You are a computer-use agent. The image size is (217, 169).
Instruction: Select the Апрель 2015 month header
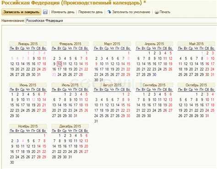[154, 44]
